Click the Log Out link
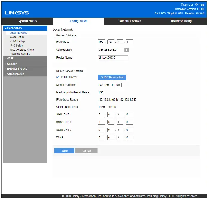 187,5
